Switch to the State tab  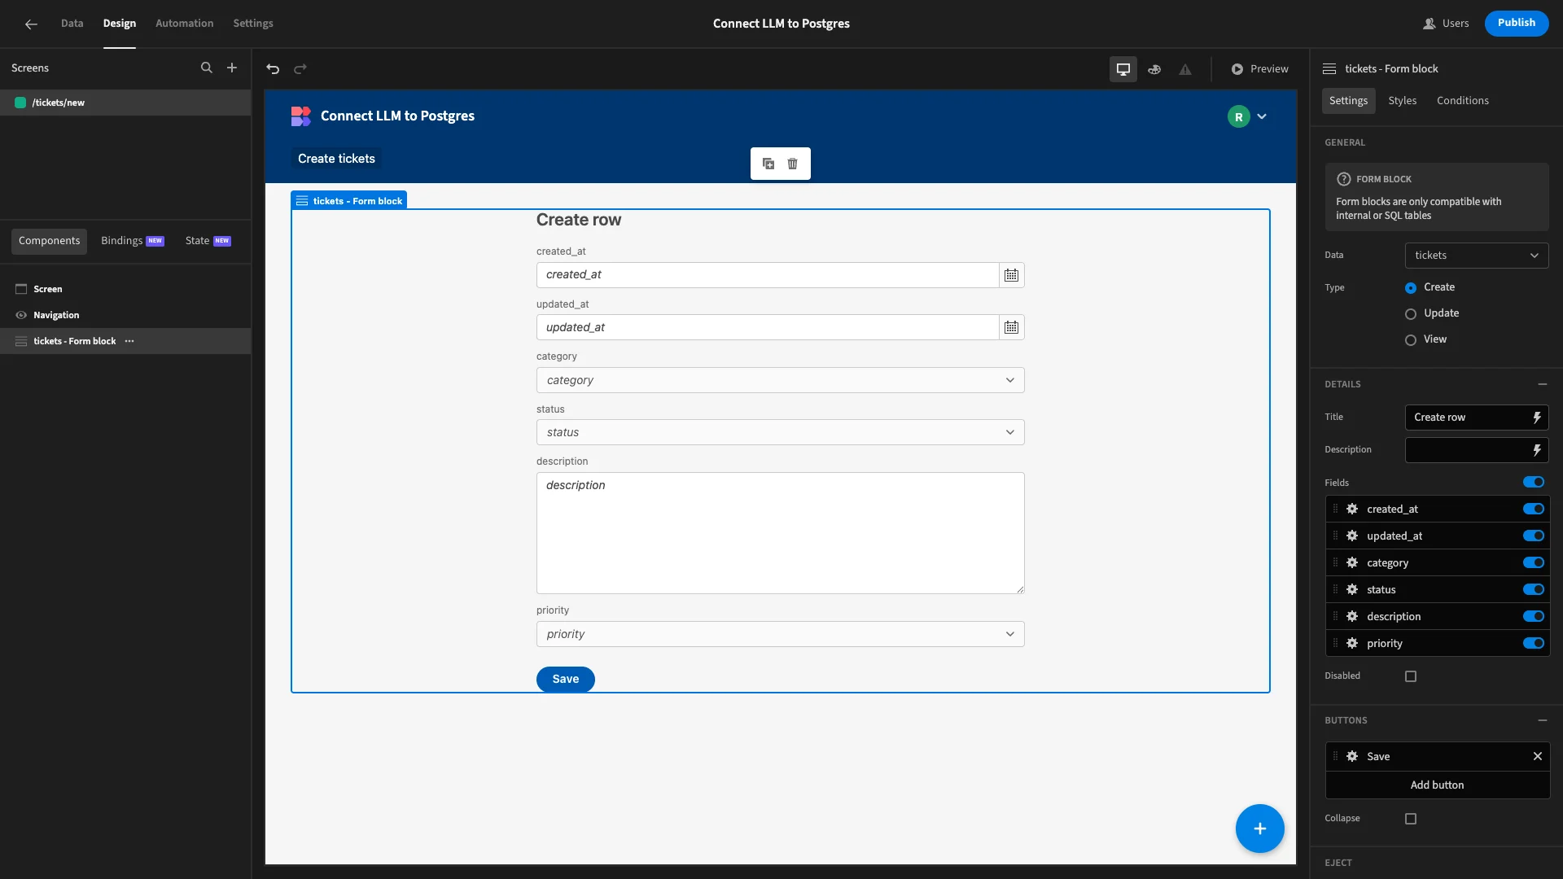pyautogui.click(x=208, y=241)
